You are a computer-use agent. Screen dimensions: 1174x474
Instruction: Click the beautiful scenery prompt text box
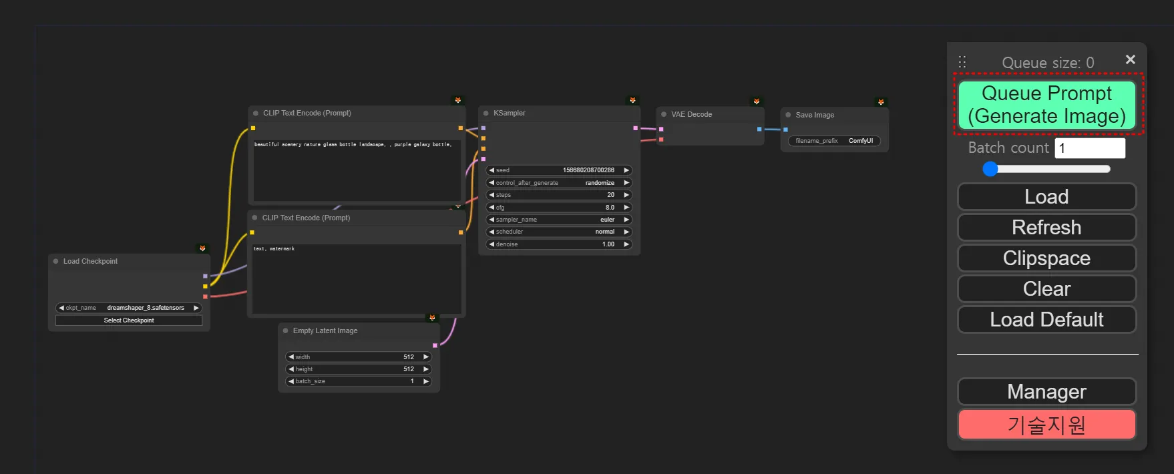(357, 170)
